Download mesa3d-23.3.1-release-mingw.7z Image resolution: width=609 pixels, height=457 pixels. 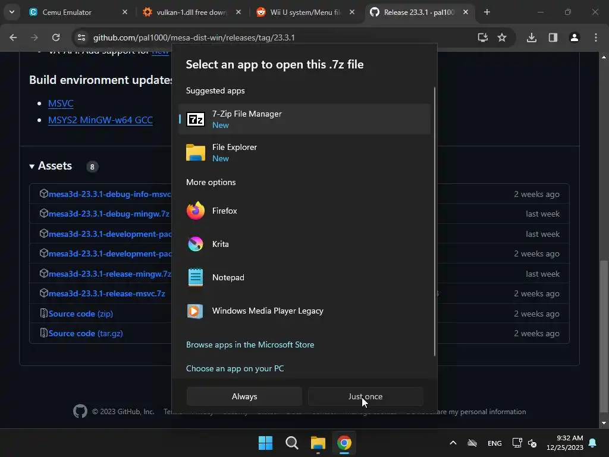109,274
